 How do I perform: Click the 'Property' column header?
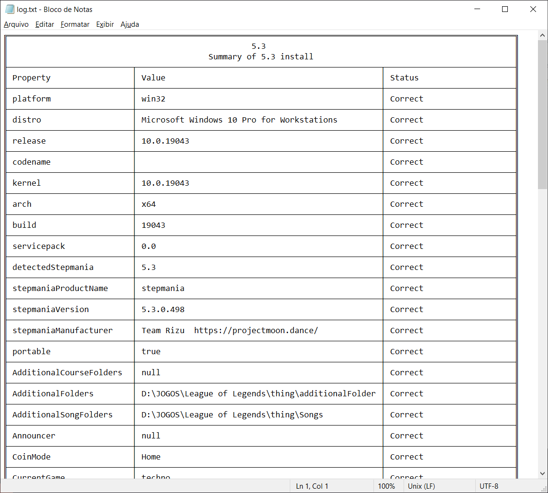tap(32, 78)
